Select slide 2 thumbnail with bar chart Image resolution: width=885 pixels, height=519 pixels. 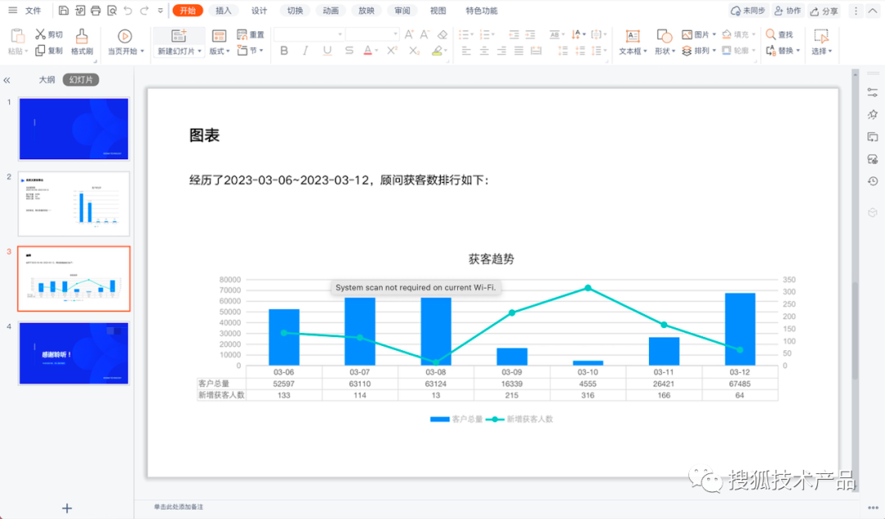pos(74,204)
